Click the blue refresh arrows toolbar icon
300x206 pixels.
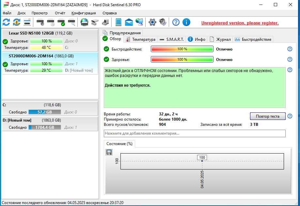[6, 22]
